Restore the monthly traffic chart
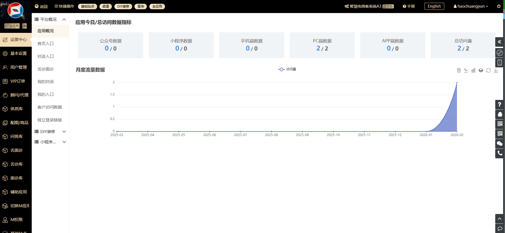505x233 pixels. (488, 70)
